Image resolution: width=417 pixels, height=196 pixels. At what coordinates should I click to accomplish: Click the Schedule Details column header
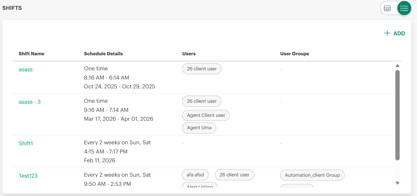(103, 54)
